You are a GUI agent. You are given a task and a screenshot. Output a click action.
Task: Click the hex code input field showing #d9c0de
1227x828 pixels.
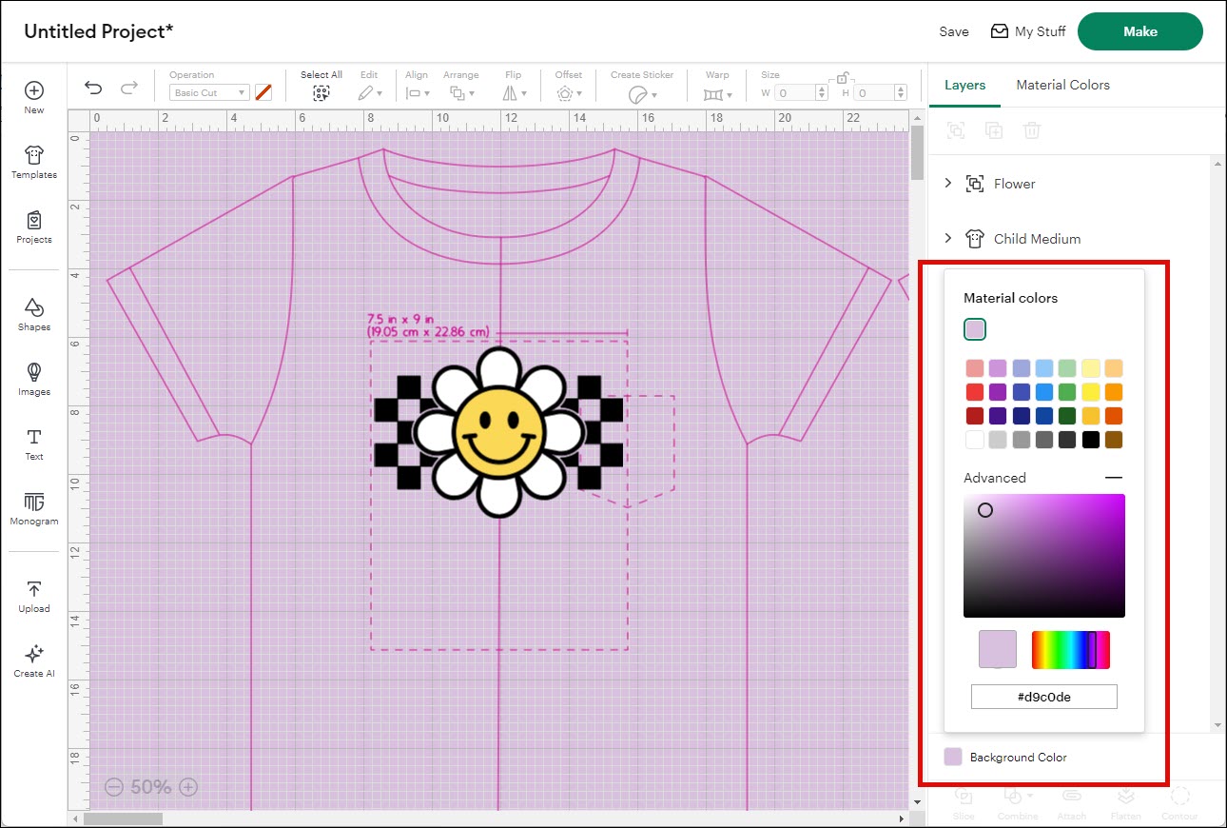pyautogui.click(x=1043, y=696)
